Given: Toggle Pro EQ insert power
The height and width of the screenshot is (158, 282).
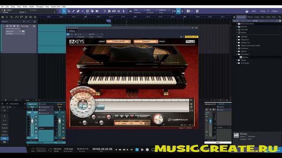Looking at the screenshot, I should pos(40,110).
